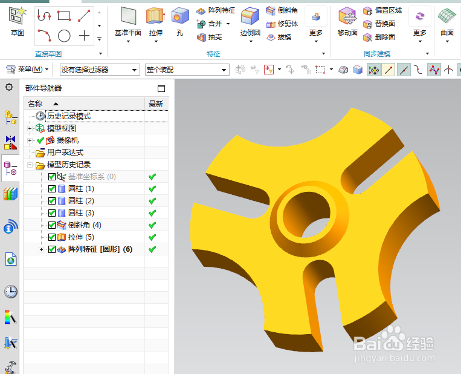461x374 pixels.
Task: Select the line sketch tool
Action: (x=84, y=16)
